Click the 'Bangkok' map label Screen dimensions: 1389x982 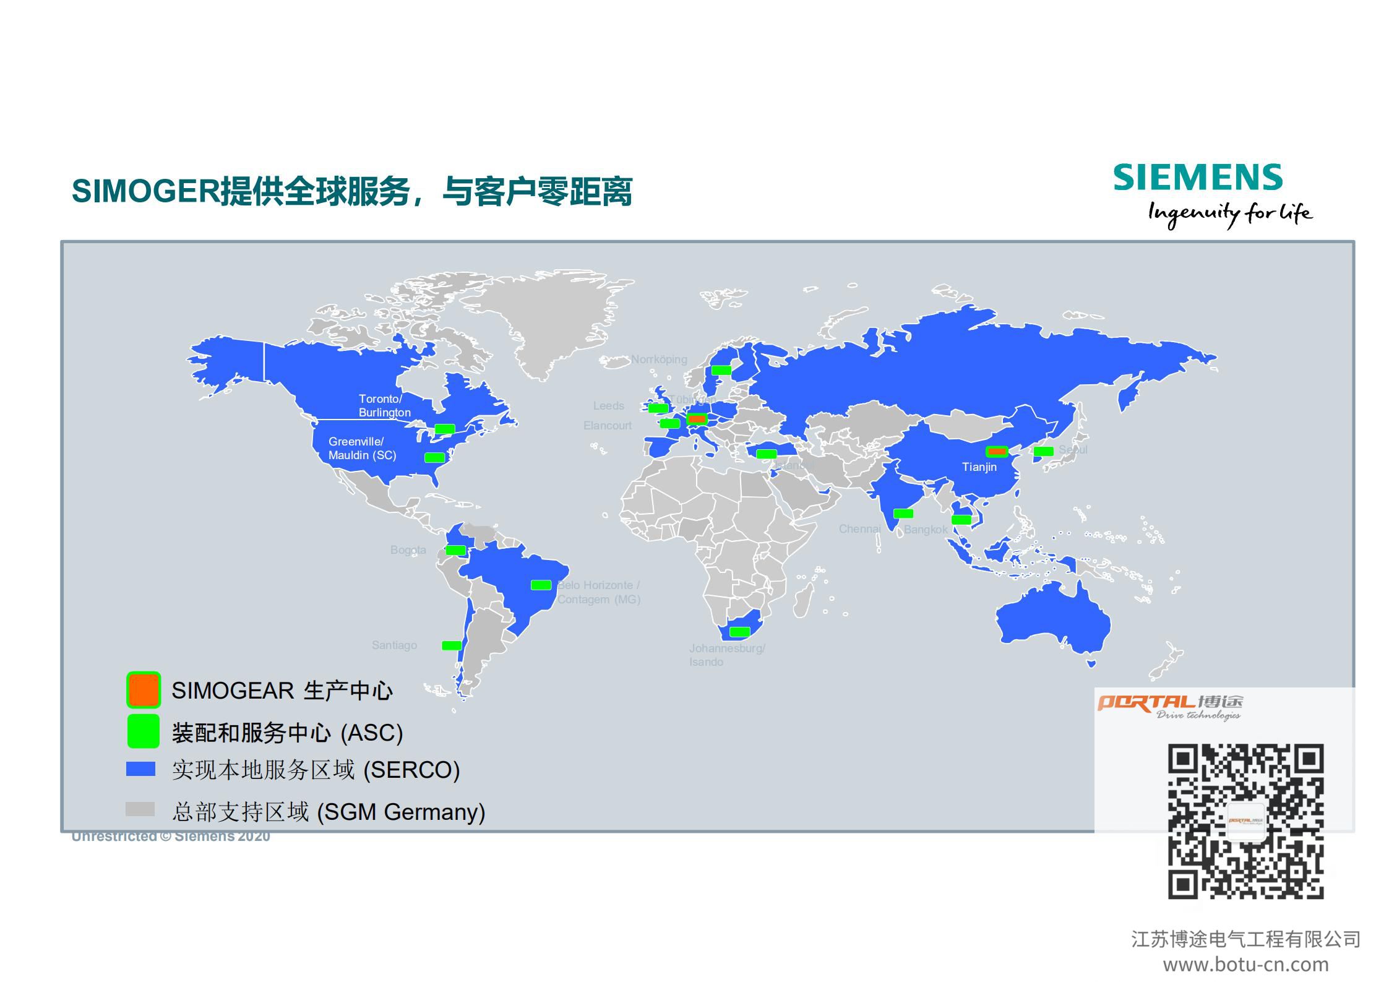925,530
